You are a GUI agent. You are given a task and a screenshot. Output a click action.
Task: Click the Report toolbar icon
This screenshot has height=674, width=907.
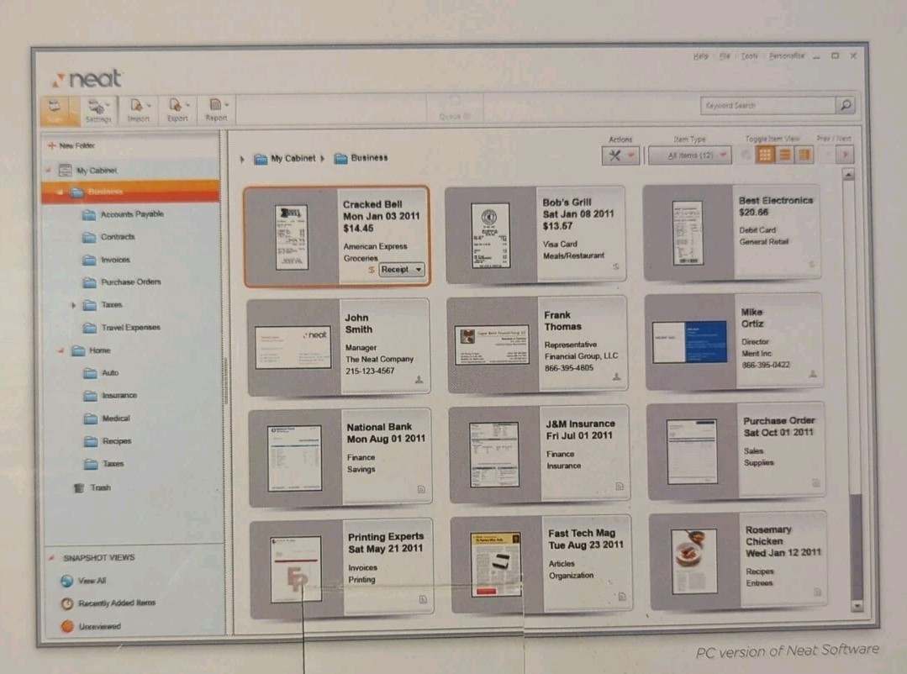click(217, 110)
